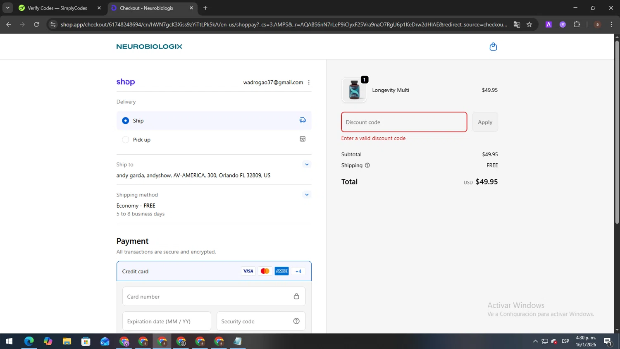Click the page vertical scrollbar
Screen dimensions: 620x349
click(617, 132)
